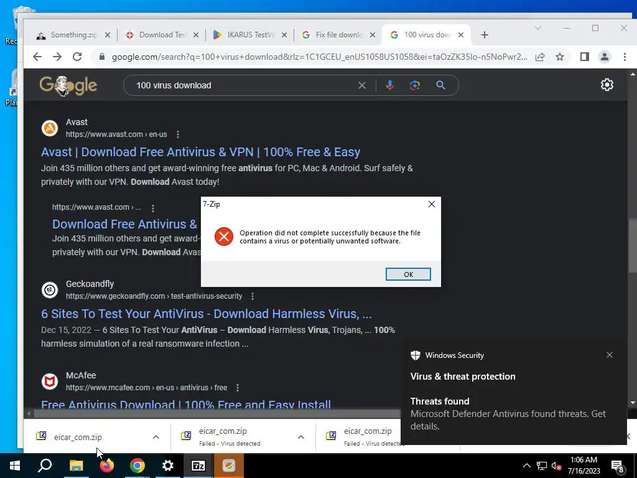Close the 100 virus download tab
Image resolution: width=637 pixels, height=478 pixels.
pyautogui.click(x=461, y=35)
